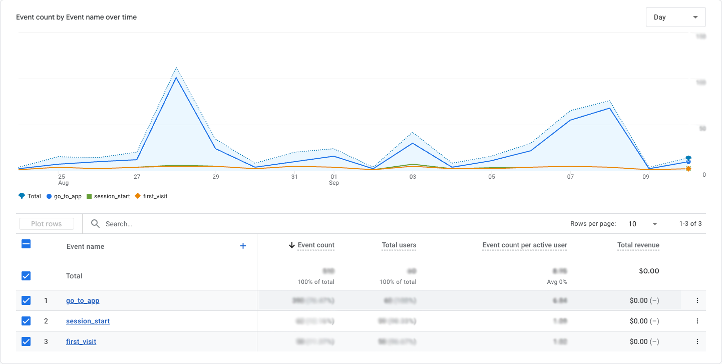The height and width of the screenshot is (364, 722).
Task: Click the Plot rows button
Action: click(x=47, y=223)
